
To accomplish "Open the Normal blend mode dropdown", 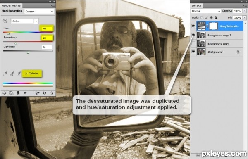I will click(x=206, y=11).
